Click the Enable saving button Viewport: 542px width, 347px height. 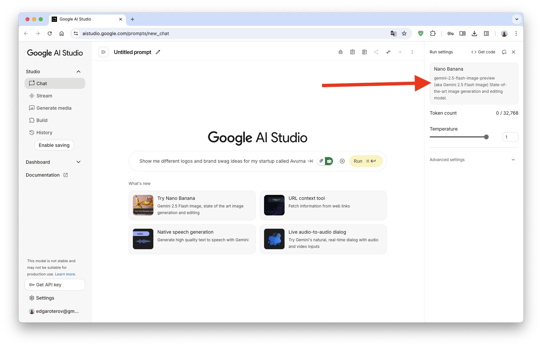click(x=54, y=145)
